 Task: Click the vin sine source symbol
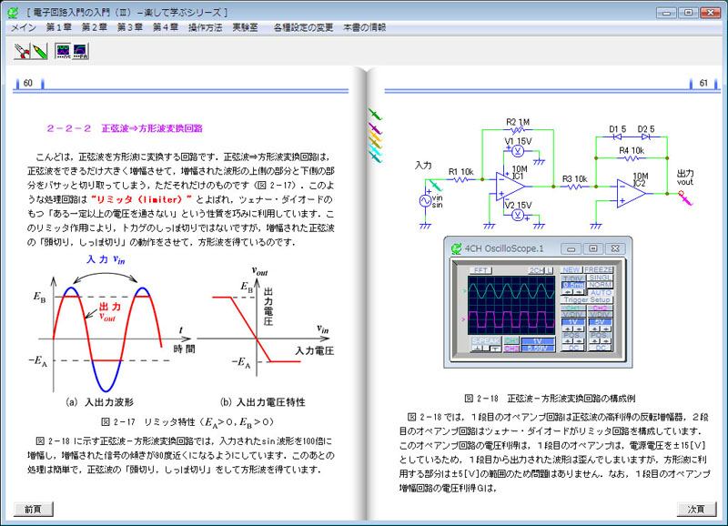[425, 200]
